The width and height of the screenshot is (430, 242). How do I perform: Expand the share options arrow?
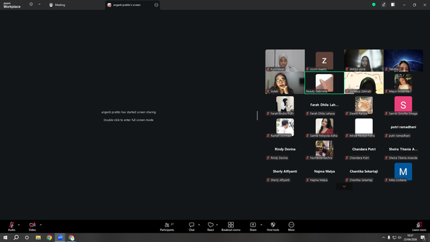click(261, 225)
